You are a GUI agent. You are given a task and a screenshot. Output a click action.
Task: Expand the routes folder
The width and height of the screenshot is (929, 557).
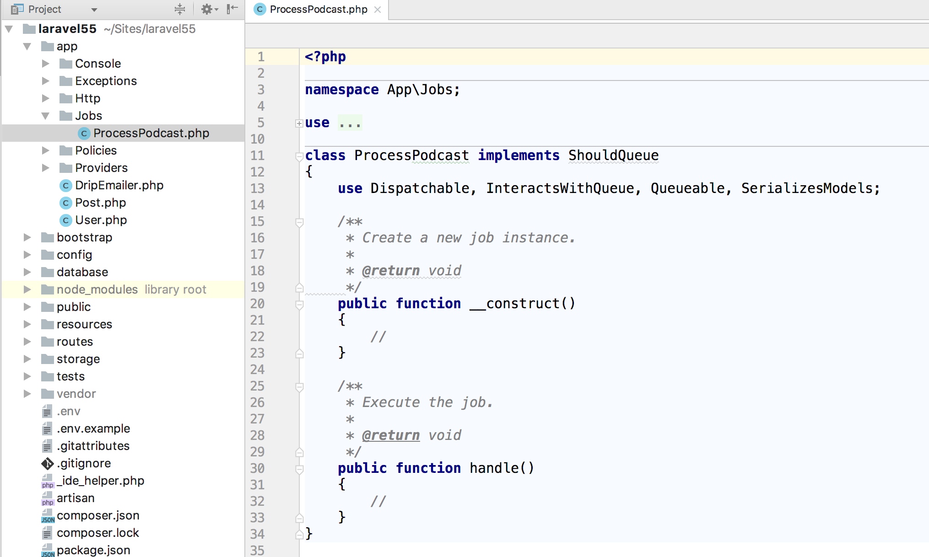(27, 342)
